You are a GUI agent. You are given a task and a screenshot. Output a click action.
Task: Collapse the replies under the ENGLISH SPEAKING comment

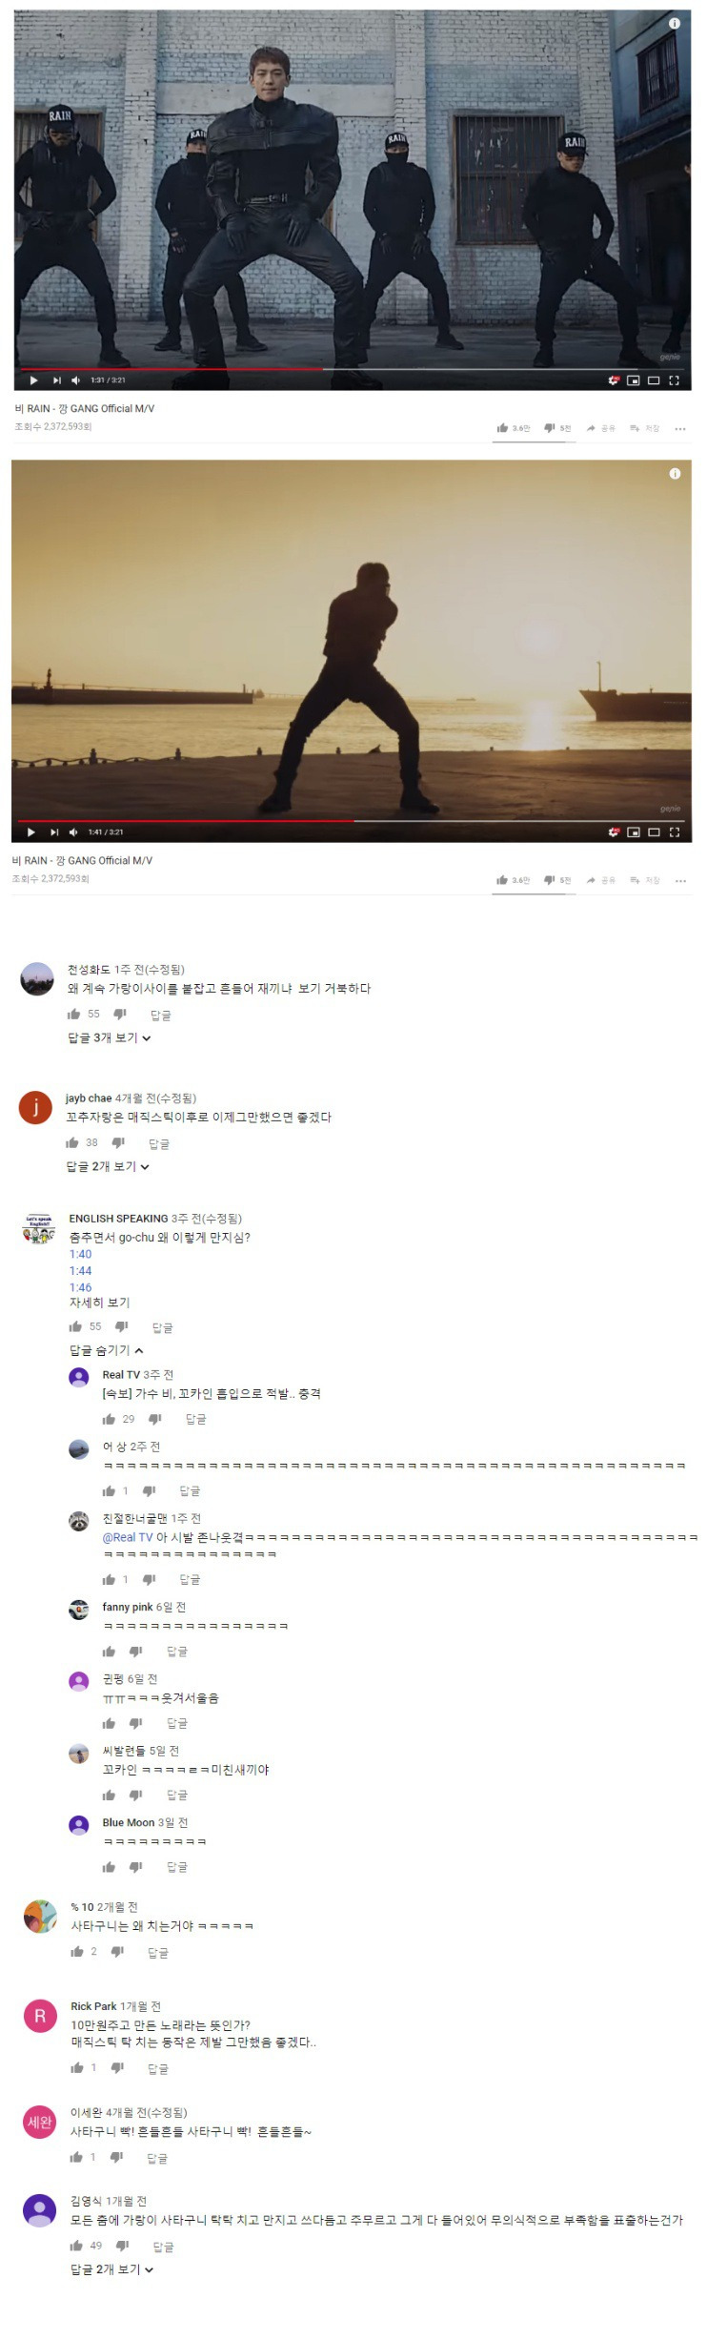(107, 1351)
